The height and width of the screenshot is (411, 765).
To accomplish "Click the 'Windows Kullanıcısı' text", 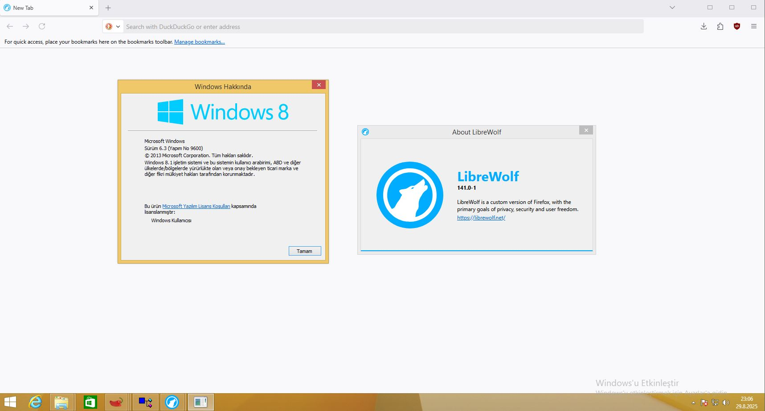I will point(171,220).
